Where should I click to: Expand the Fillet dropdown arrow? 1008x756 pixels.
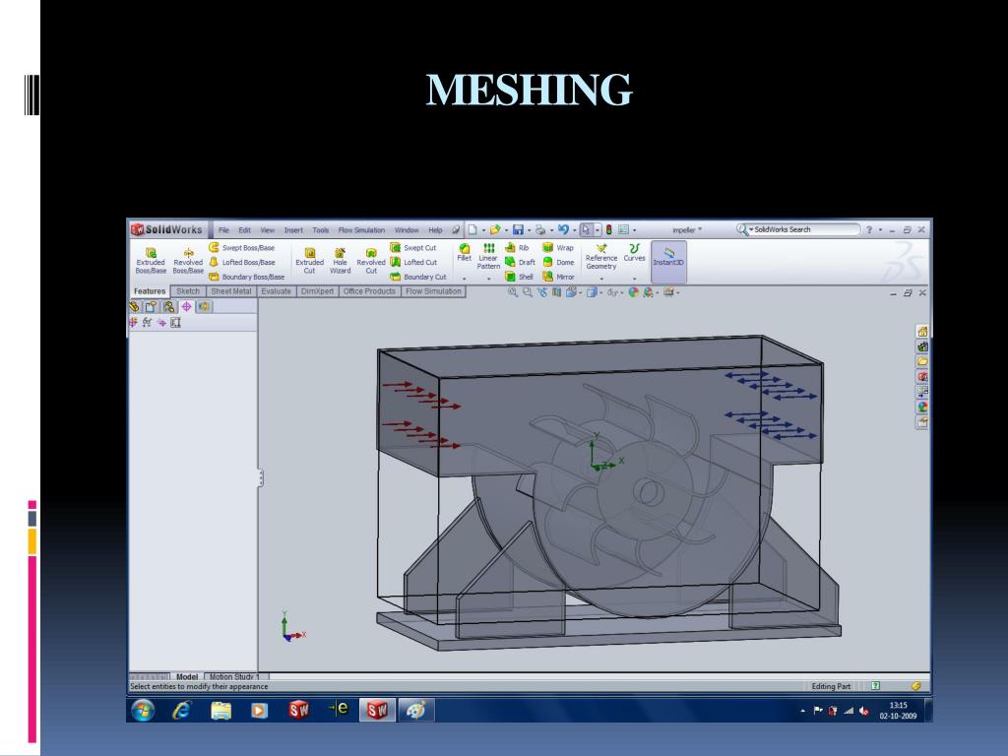(465, 279)
